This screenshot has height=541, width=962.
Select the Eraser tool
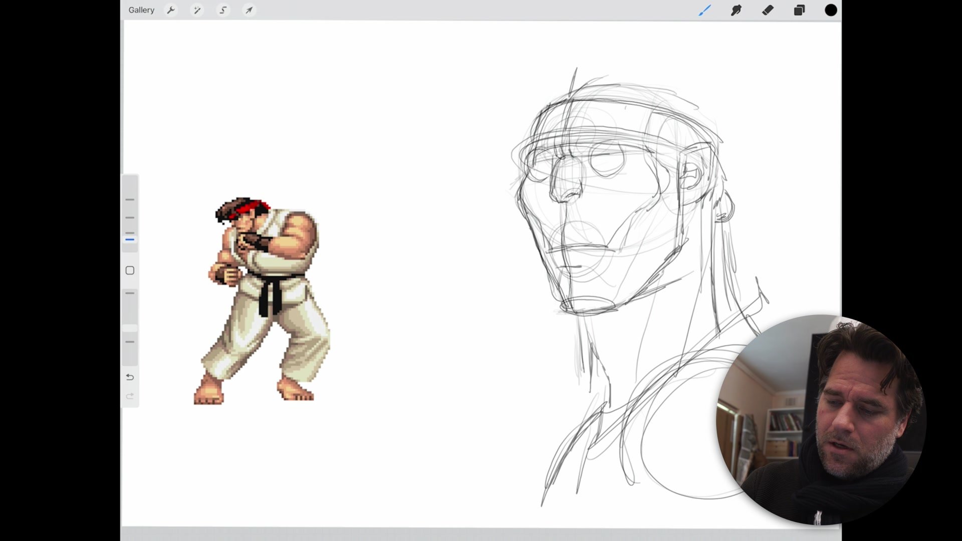(x=768, y=10)
